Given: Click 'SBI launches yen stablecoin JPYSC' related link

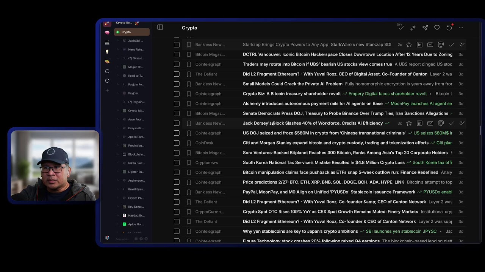Looking at the screenshot, I should click(401, 231).
